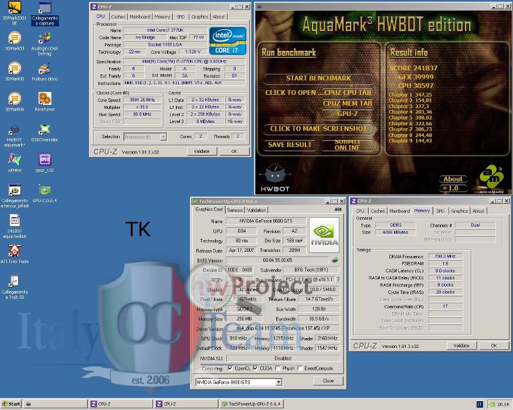Launch the GPU-Z.0.6.4 desktop icon
This screenshot has height=410, width=513.
coord(45,193)
